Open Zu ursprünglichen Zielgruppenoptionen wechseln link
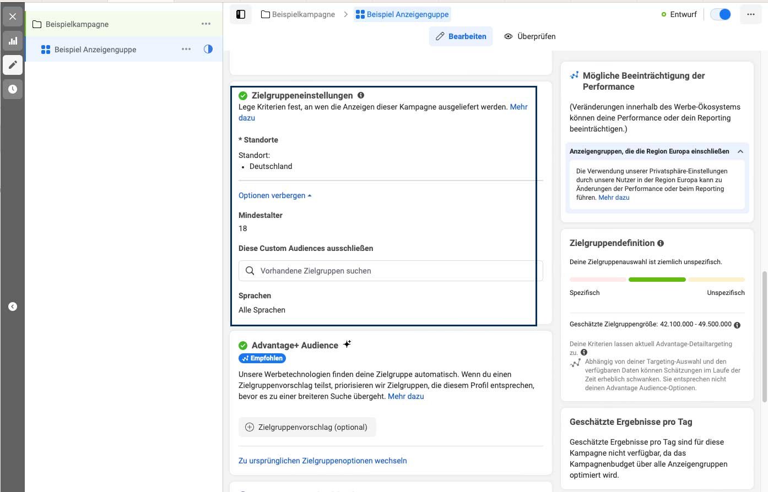This screenshot has width=768, height=492. 322,461
